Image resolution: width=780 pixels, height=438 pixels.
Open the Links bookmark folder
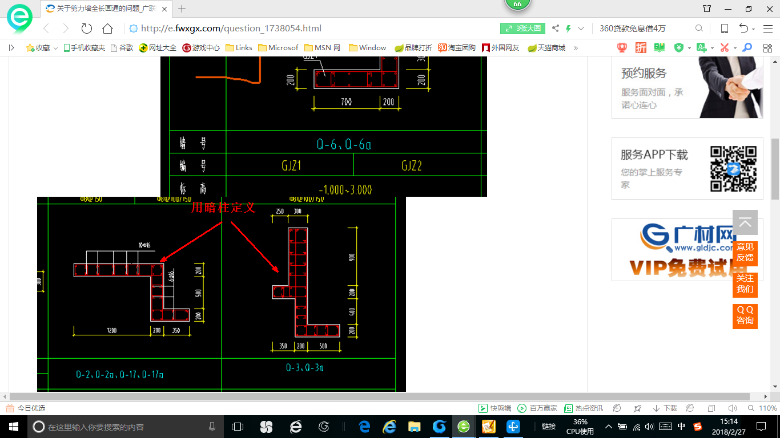pyautogui.click(x=239, y=48)
